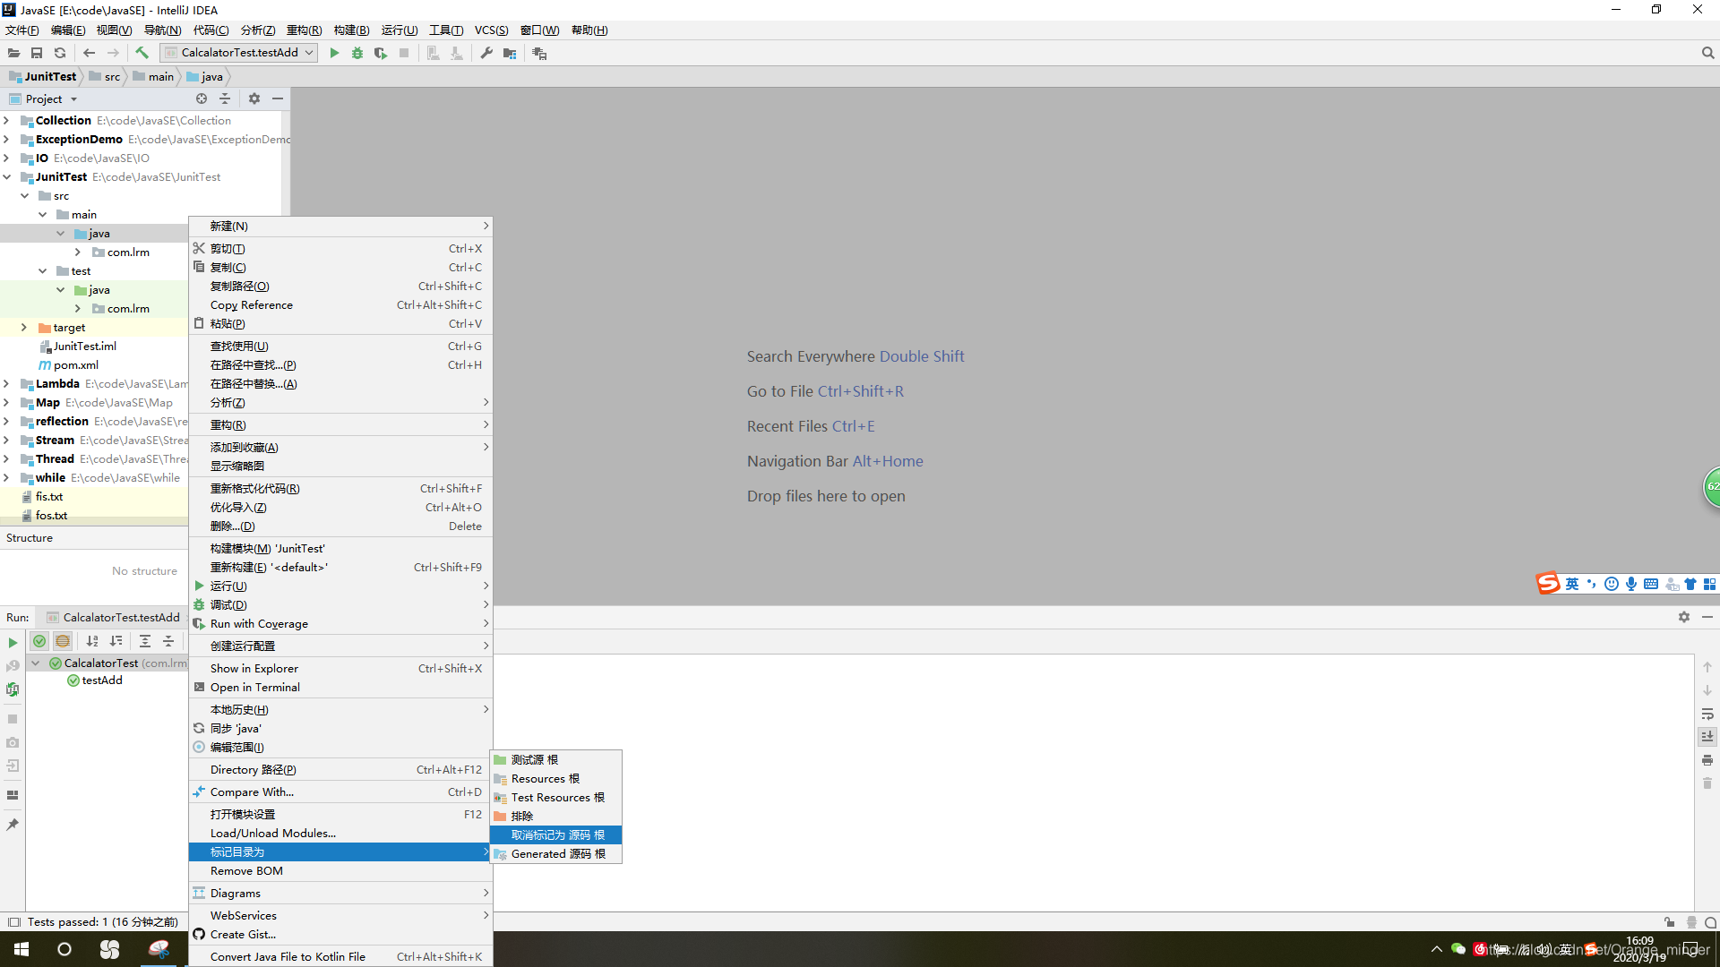Select testAdd in test results tree
Image resolution: width=1720 pixels, height=967 pixels.
click(x=95, y=680)
